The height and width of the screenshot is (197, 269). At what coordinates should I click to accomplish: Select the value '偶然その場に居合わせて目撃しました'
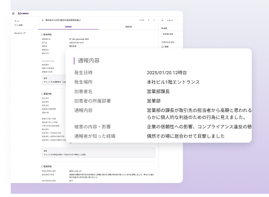[186, 136]
